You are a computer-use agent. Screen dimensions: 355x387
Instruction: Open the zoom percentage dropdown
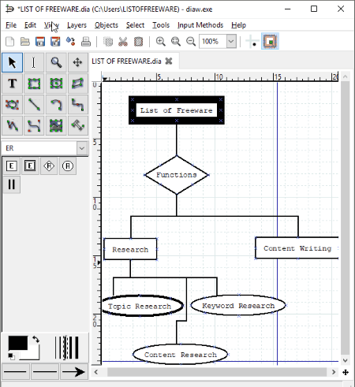point(231,41)
